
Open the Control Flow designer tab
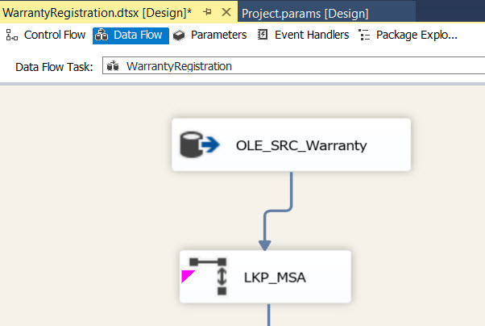tap(54, 36)
